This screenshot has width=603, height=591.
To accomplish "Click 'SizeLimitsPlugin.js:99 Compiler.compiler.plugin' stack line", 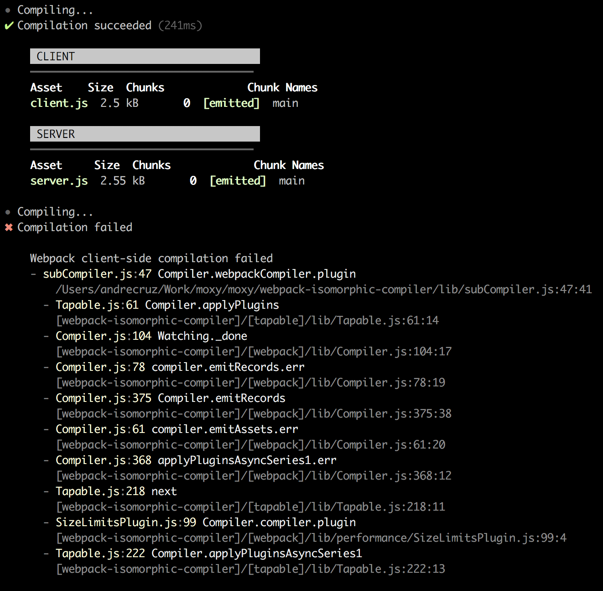I will tap(206, 522).
